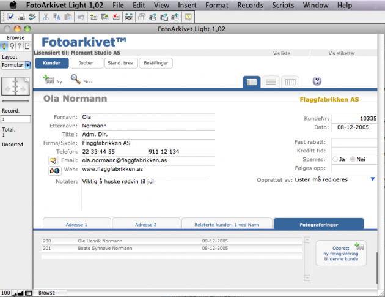Image resolution: width=385 pixels, height=297 pixels.
Task: Click the Record number field
Action: pos(16,119)
